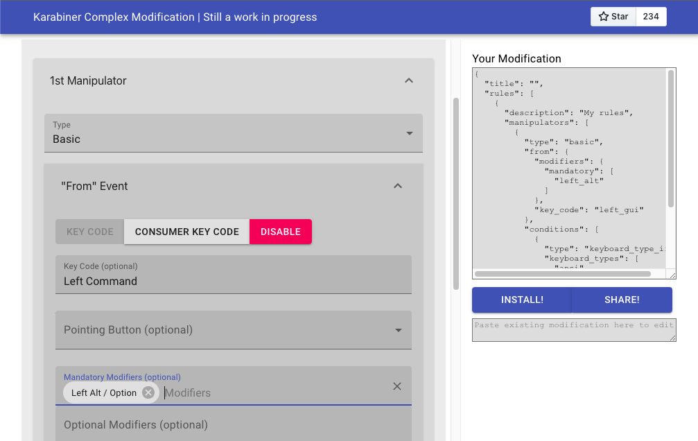Viewport: 698px width, 441px height.
Task: Open the 234 stargazers count
Action: tap(651, 17)
